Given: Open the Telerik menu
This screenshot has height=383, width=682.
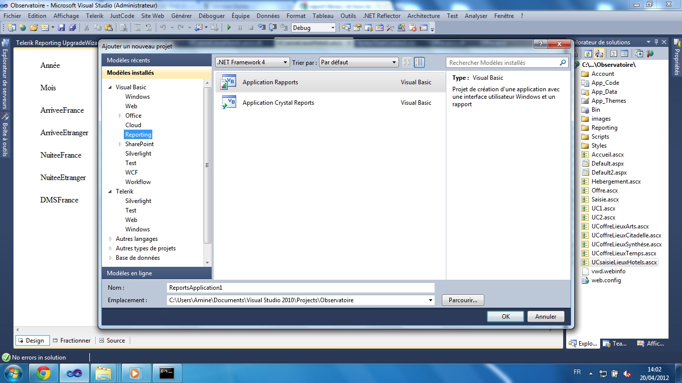Looking at the screenshot, I should [x=95, y=16].
